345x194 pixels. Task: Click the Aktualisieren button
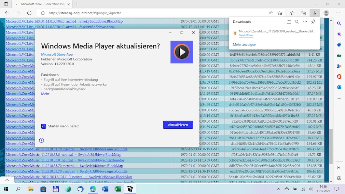tap(178, 125)
